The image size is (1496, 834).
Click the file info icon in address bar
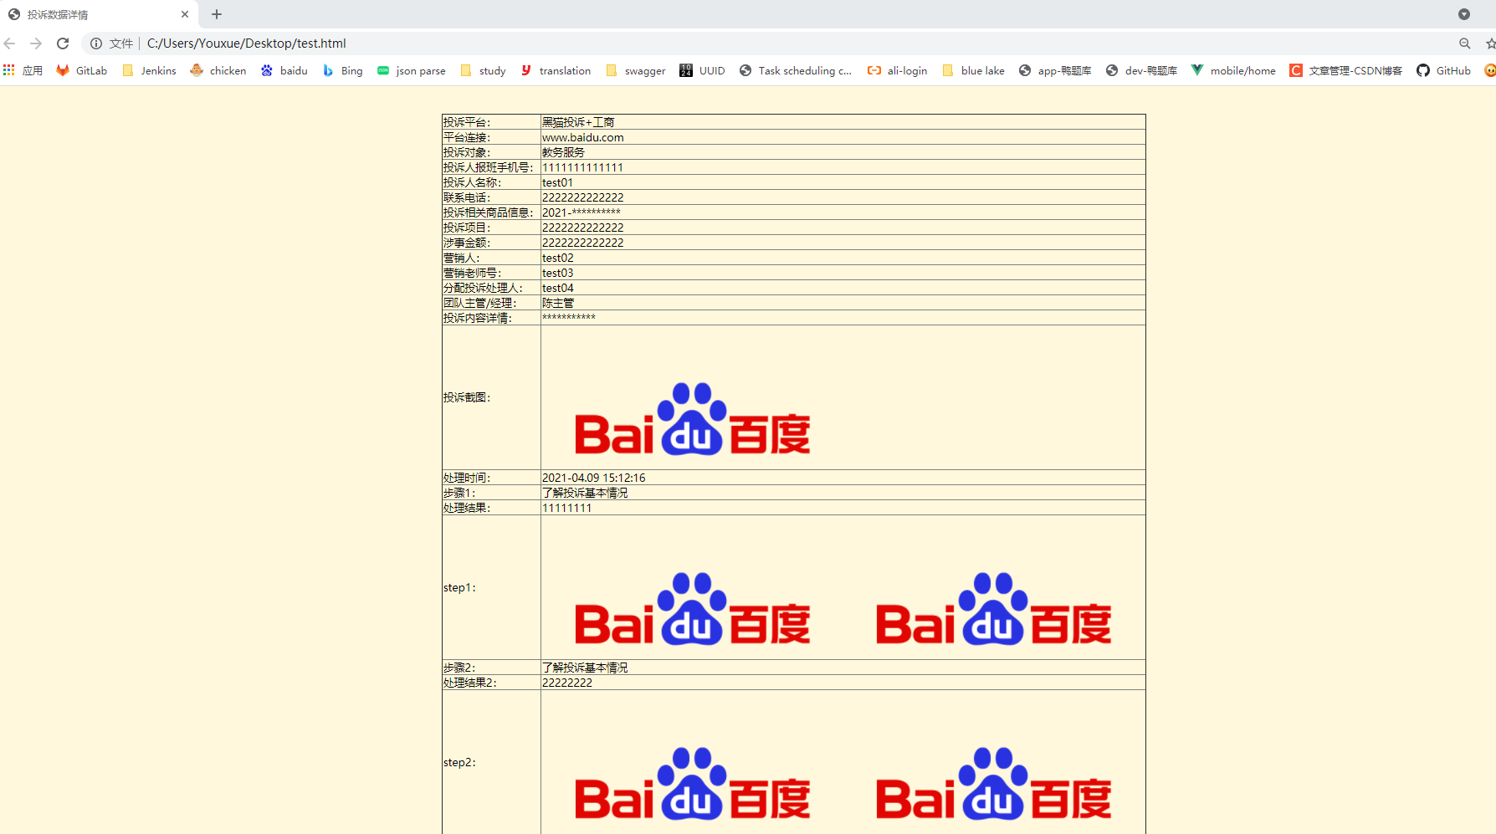tap(96, 43)
